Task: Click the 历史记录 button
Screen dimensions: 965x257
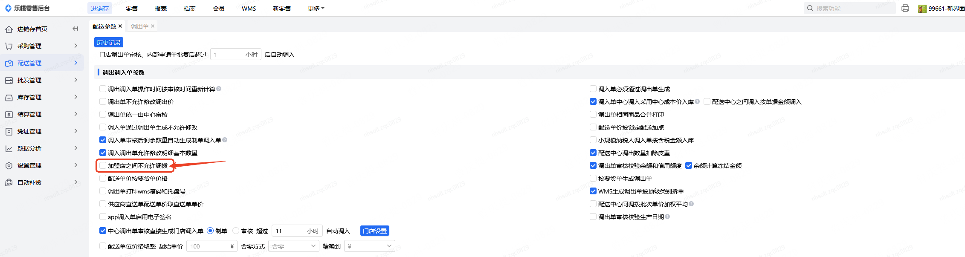Action: pos(109,43)
